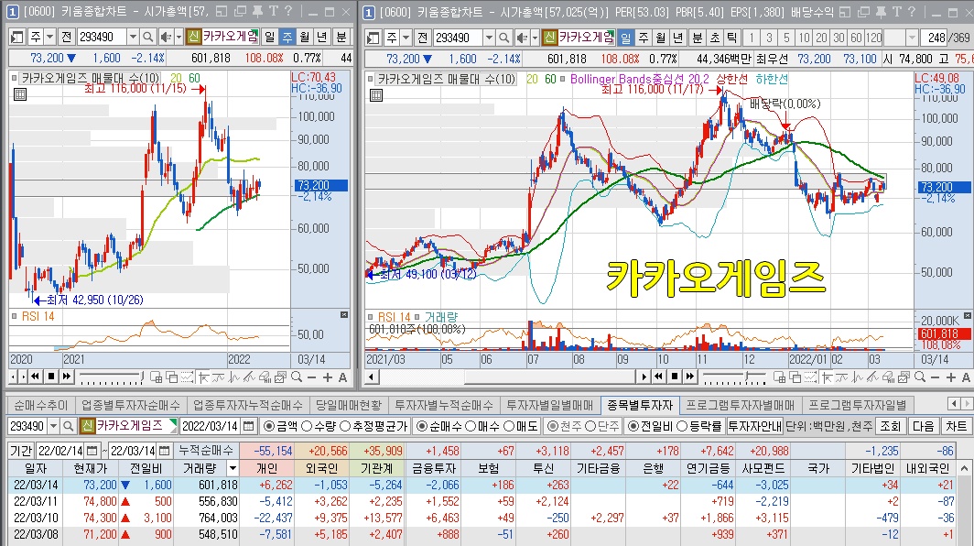
Task: Open the 거래량 column dropdown arrow
Action: click(x=233, y=467)
